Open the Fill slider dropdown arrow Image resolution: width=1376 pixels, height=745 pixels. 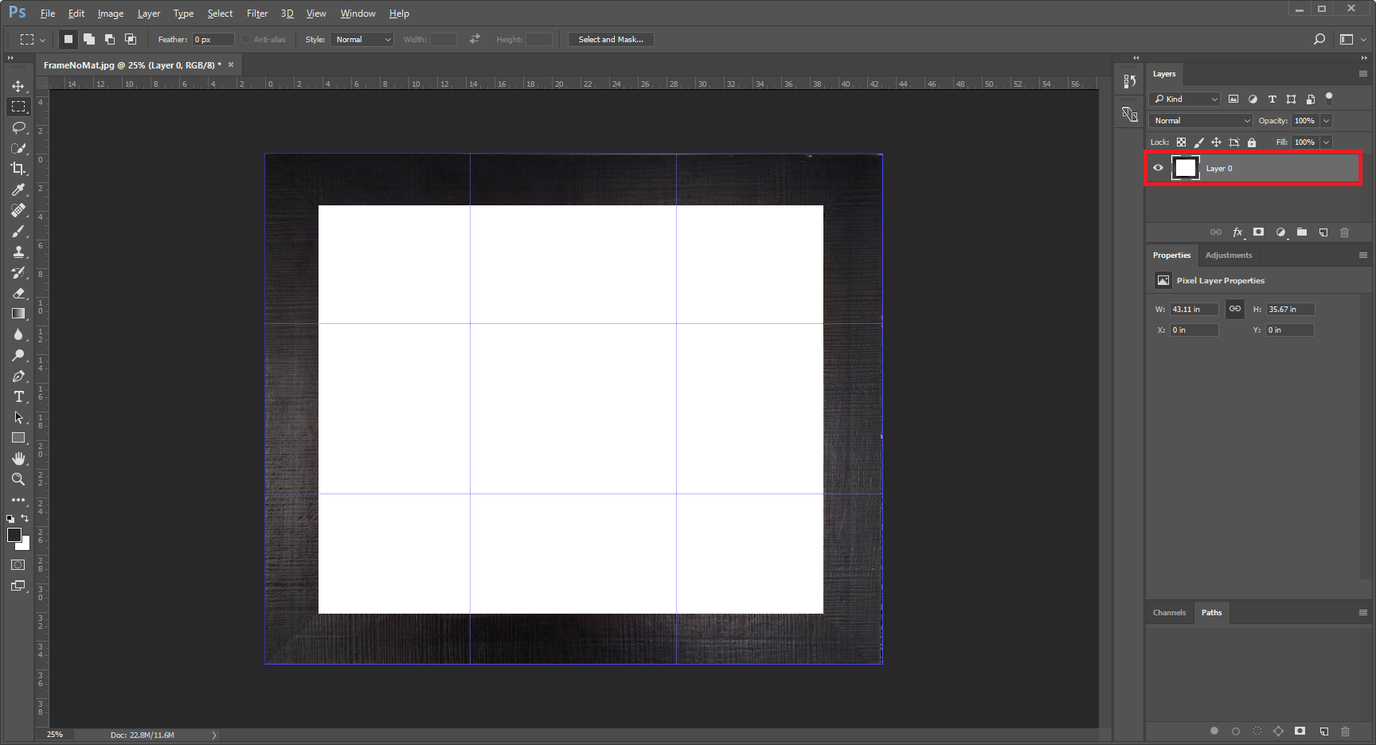pyautogui.click(x=1326, y=142)
